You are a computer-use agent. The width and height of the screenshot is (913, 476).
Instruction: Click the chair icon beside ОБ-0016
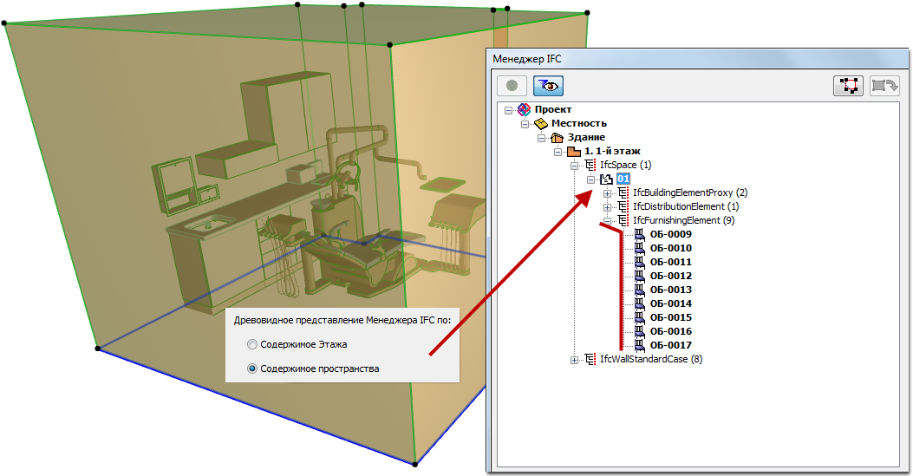pyautogui.click(x=639, y=332)
